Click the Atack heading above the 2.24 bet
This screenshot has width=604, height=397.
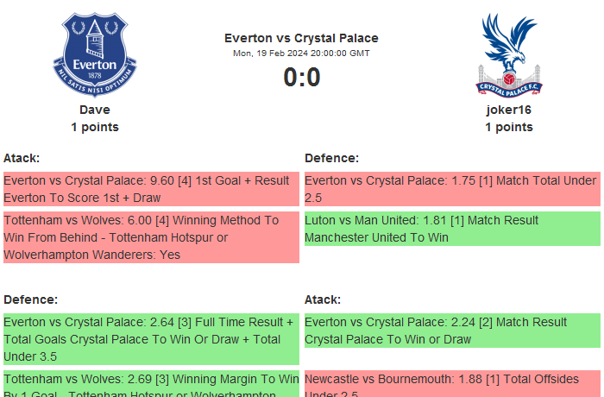tap(323, 299)
